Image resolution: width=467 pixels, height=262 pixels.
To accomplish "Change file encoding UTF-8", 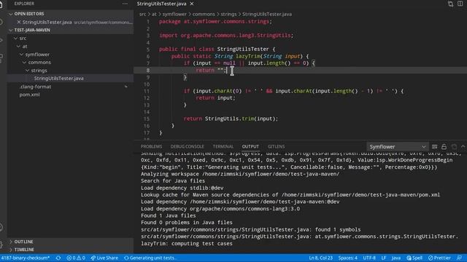I will [369, 258].
